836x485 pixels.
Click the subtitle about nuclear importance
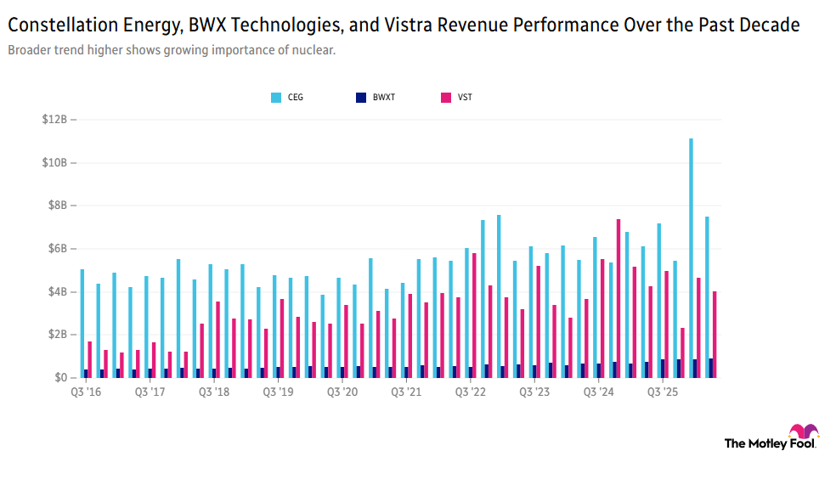pos(172,50)
